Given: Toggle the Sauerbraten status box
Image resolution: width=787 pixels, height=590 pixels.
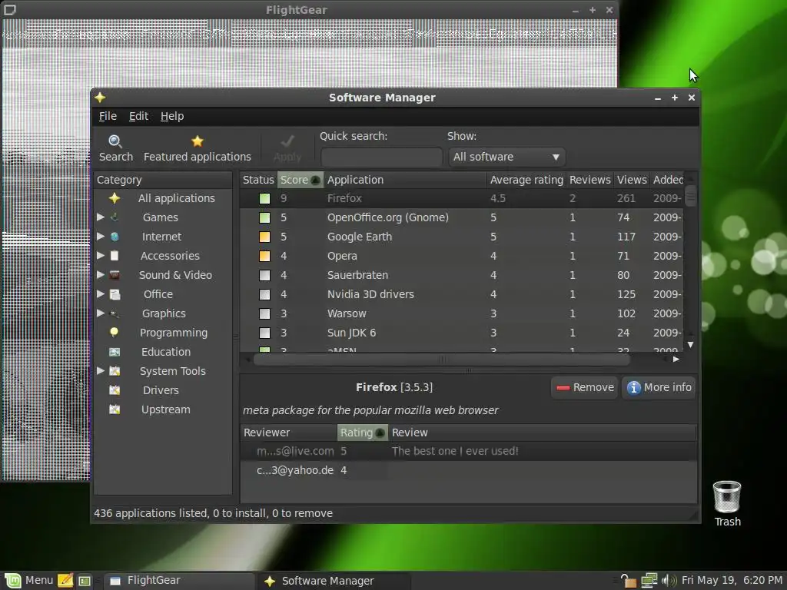Looking at the screenshot, I should [264, 275].
